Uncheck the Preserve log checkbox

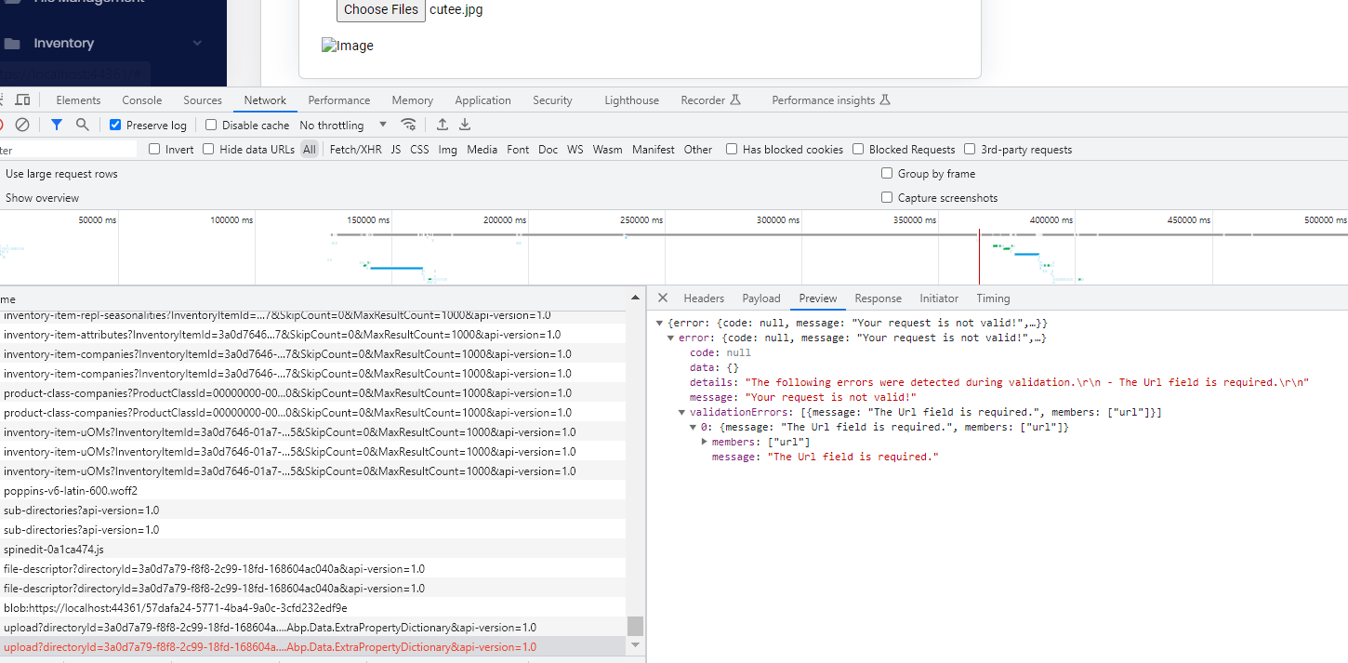(x=115, y=126)
